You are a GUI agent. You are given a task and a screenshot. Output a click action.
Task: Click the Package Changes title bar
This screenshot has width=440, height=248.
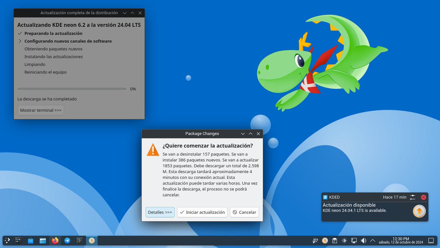click(202, 134)
